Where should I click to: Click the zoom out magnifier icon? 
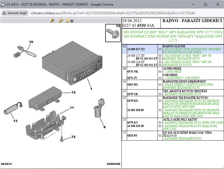pyautogui.click(x=61, y=21)
